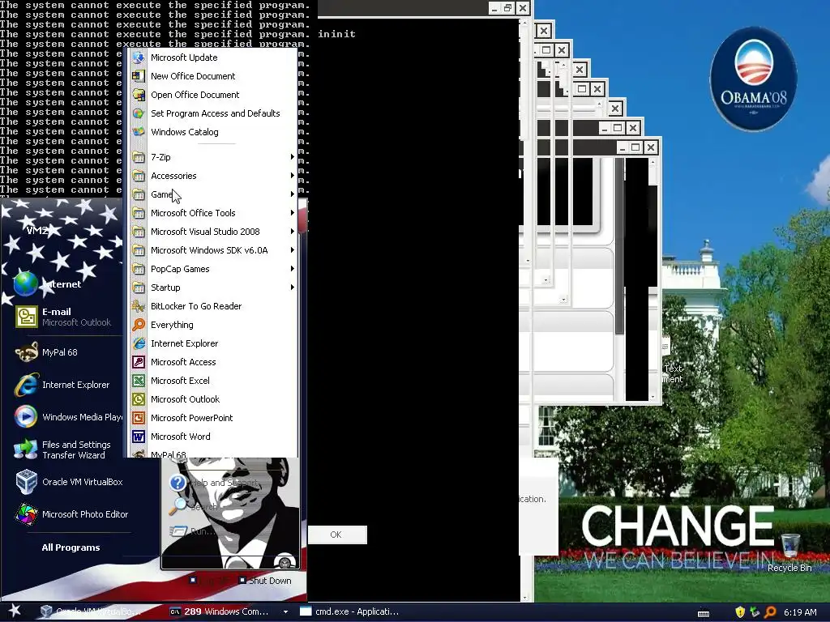Expand the Games submenu arrow

point(292,194)
